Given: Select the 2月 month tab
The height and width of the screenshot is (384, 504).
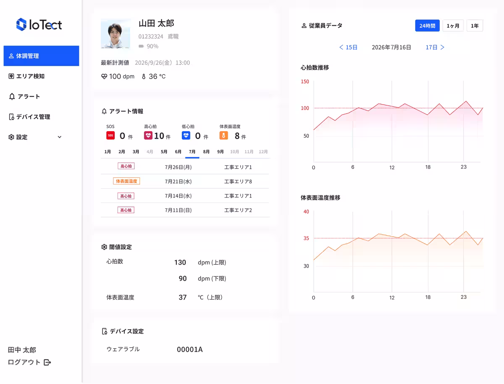Looking at the screenshot, I should [122, 152].
